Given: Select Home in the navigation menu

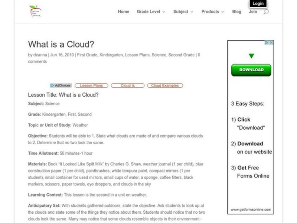Looking at the screenshot, I should click(123, 12).
